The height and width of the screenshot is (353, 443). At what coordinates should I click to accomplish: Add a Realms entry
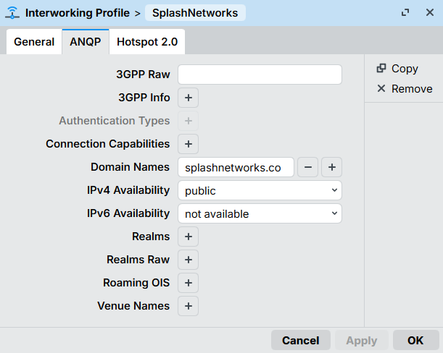(x=188, y=237)
